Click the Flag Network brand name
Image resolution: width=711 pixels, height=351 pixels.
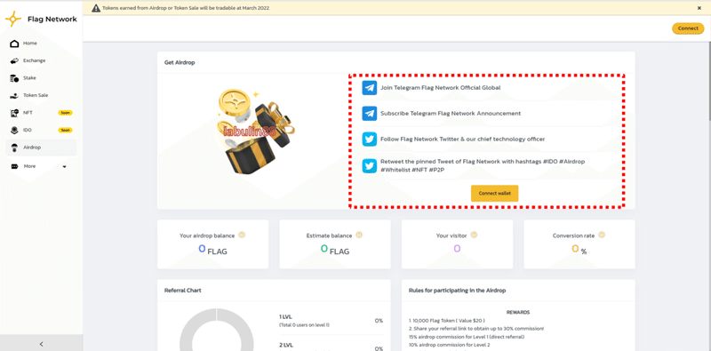pyautogui.click(x=52, y=19)
